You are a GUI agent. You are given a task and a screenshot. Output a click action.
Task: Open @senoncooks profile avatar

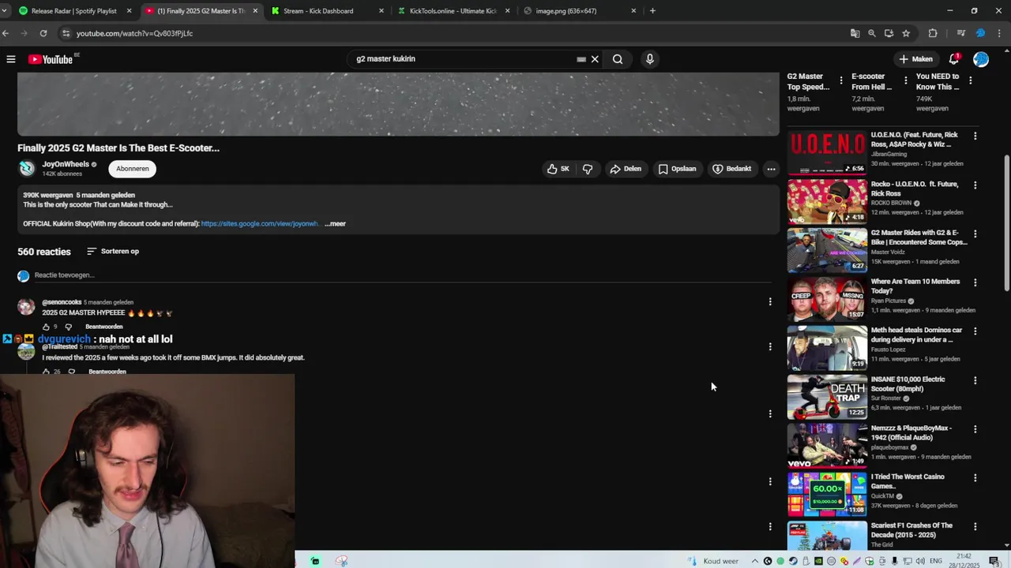click(x=26, y=307)
